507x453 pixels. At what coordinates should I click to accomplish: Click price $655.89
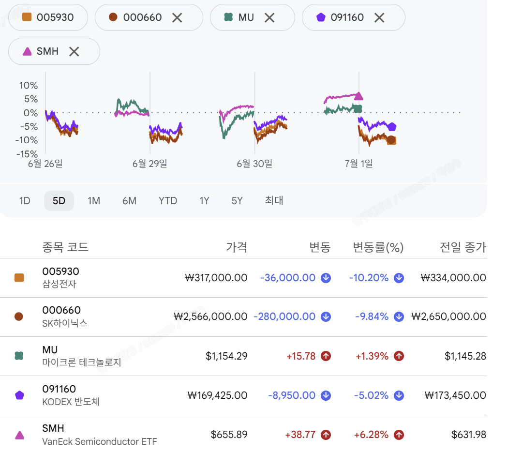click(x=229, y=435)
